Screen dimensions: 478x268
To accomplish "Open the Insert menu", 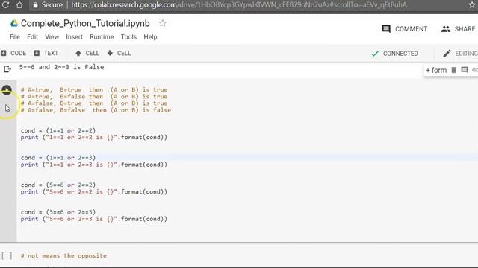I will point(75,37).
